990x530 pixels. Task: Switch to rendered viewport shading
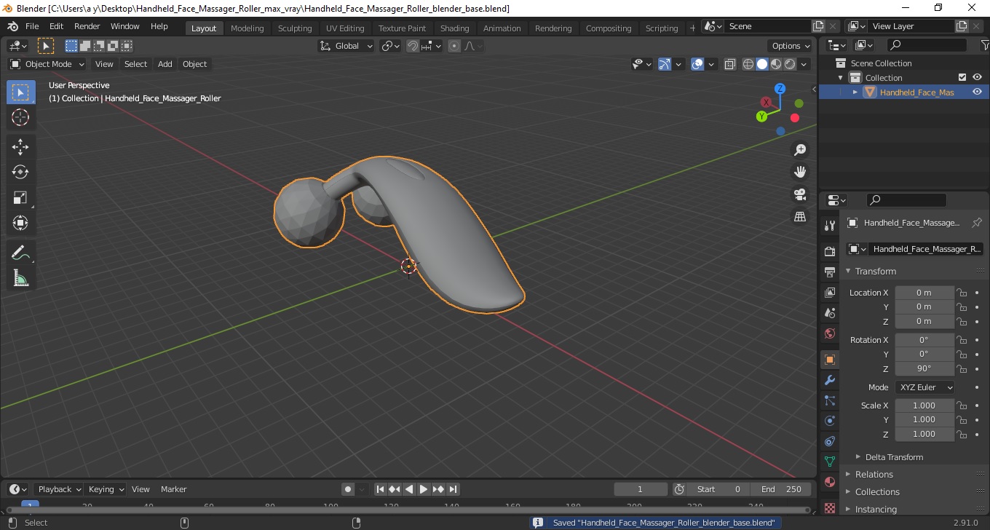(x=790, y=64)
